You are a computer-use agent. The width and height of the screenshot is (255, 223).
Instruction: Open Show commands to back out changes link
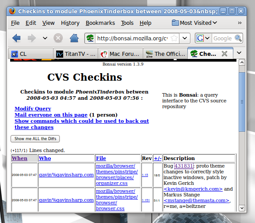pyautogui.click(x=82, y=124)
